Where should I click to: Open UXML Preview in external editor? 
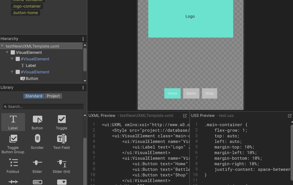185,115
